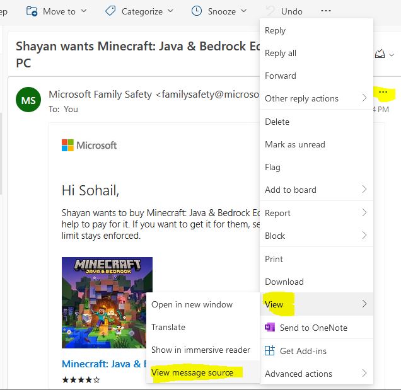Click the Move to folder icon

click(32, 11)
